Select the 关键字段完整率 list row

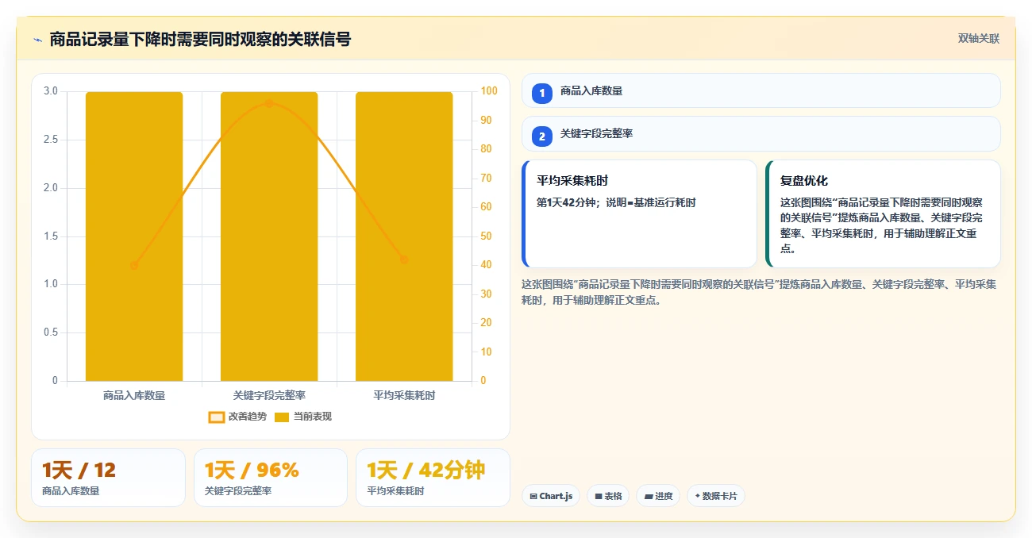point(761,133)
